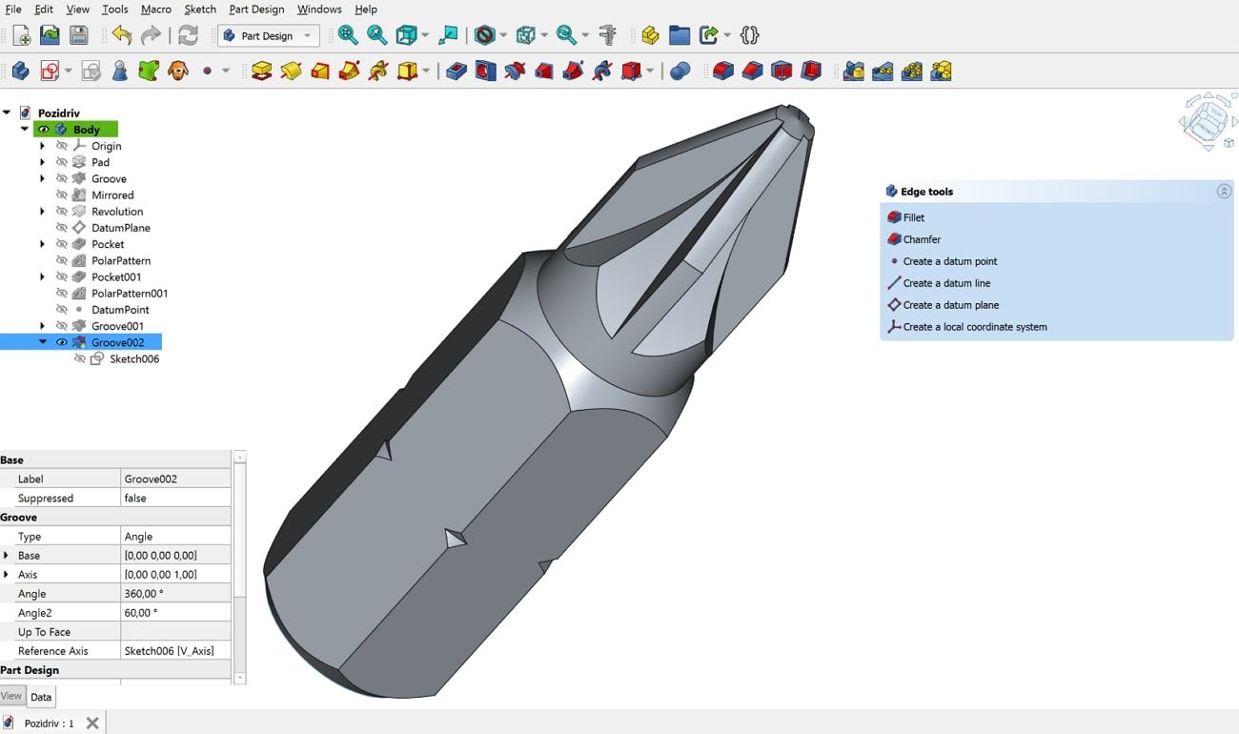The height and width of the screenshot is (734, 1239).
Task: Expand the Pocket tree item
Action: (43, 245)
